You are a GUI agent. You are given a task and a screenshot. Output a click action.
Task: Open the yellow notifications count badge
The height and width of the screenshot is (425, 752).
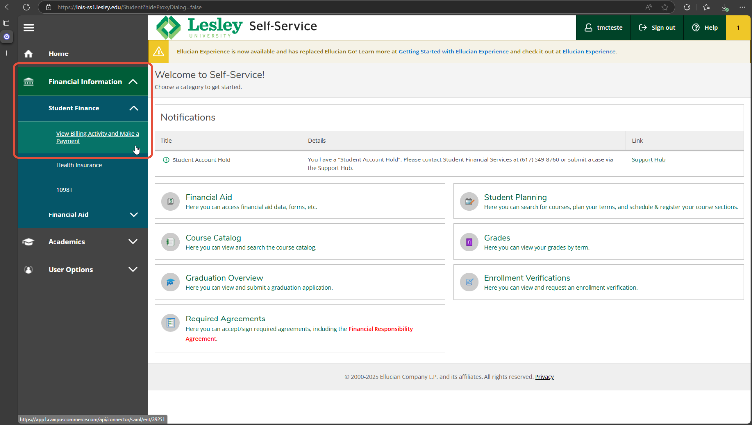coord(738,28)
